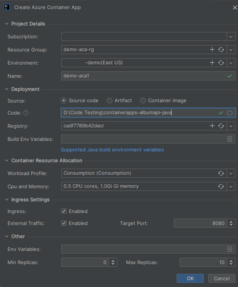Uncheck External Traffic Enabled

coord(64,223)
